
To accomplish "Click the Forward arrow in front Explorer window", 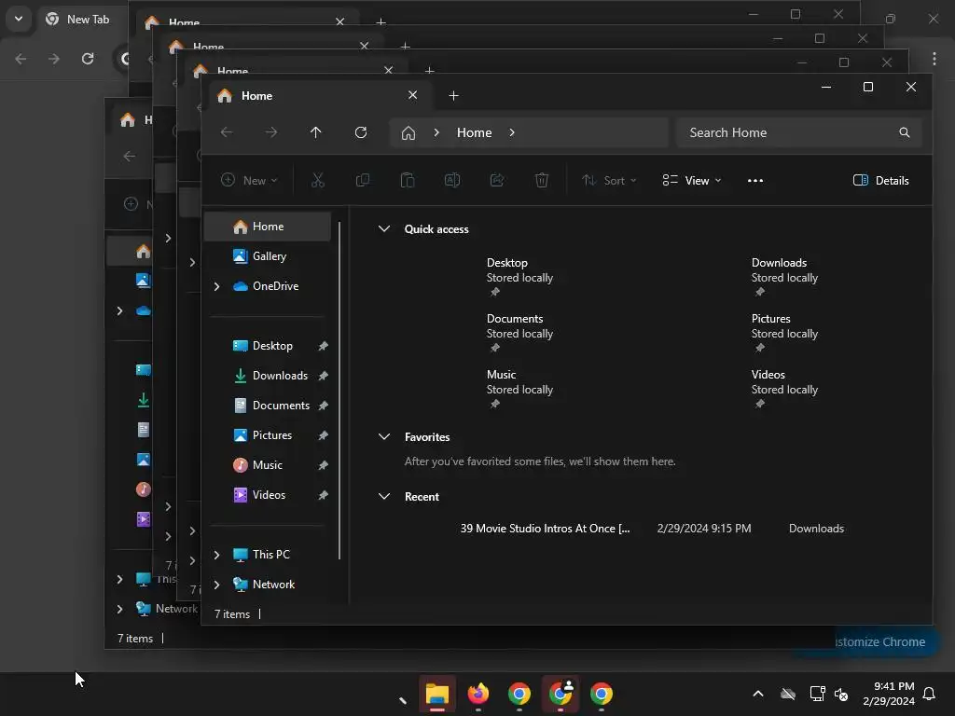I will [271, 132].
